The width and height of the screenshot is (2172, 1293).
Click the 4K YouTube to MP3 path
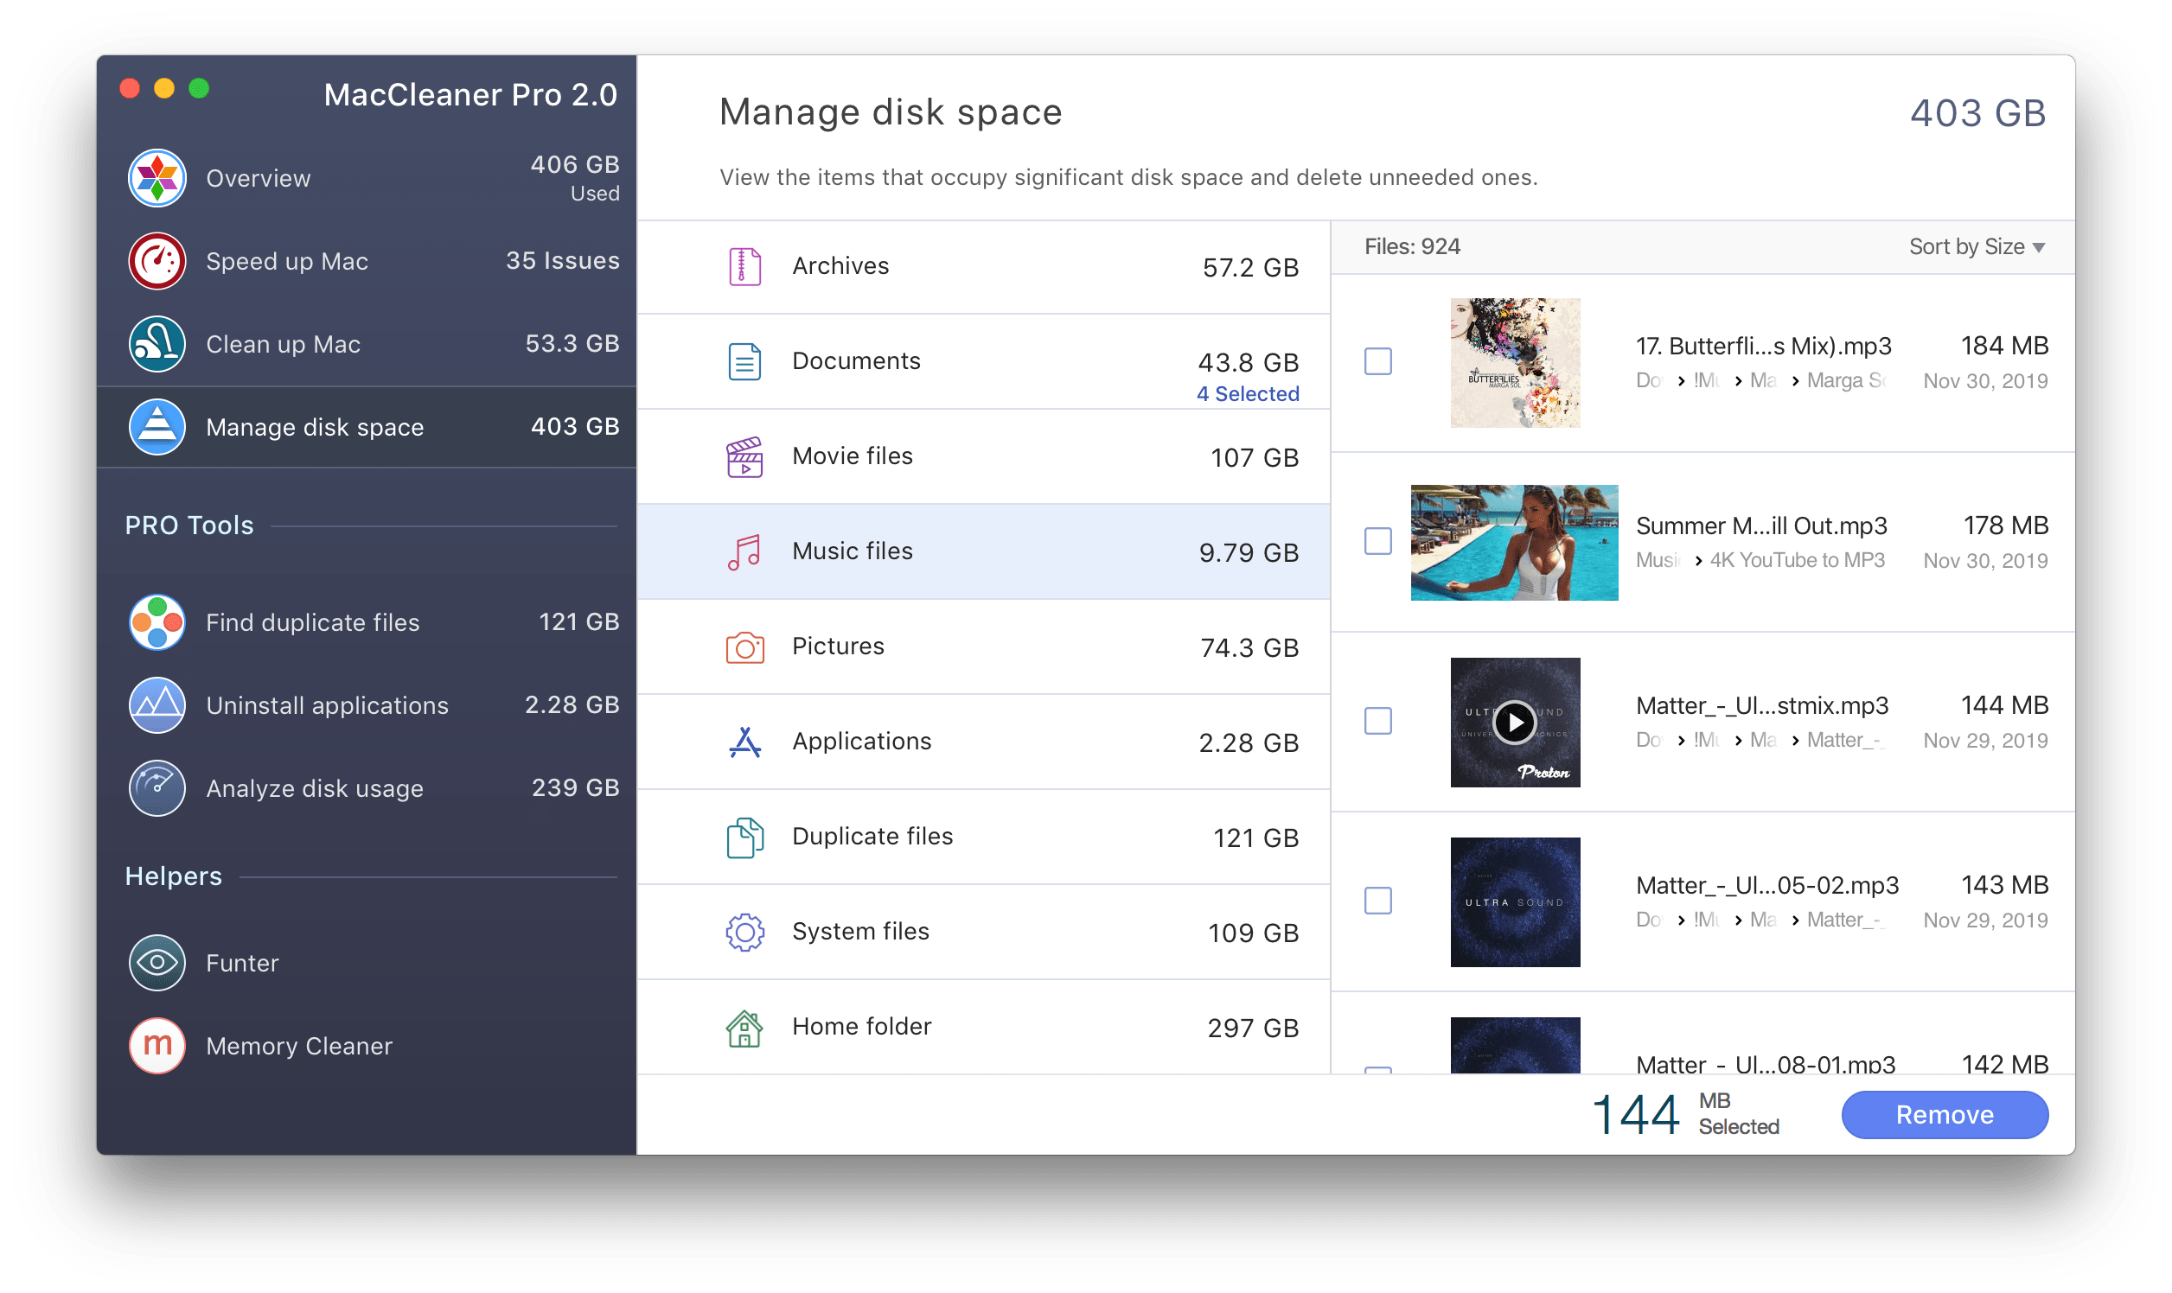[x=1797, y=560]
